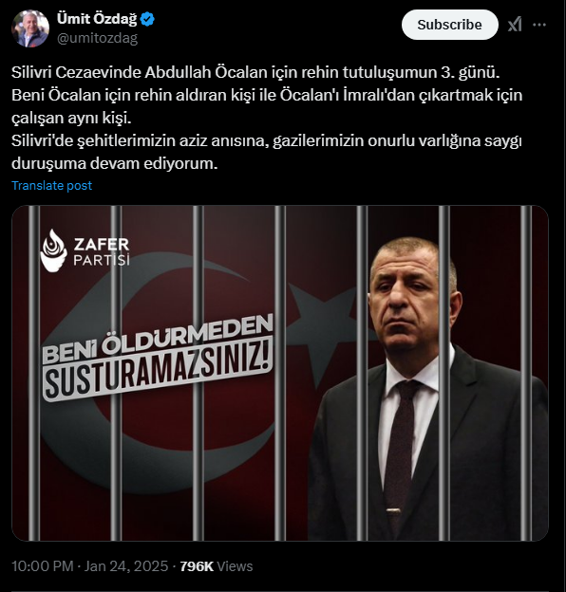Image resolution: width=566 pixels, height=592 pixels.
Task: Subscribe to Ümit Özdağ
Action: point(449,25)
